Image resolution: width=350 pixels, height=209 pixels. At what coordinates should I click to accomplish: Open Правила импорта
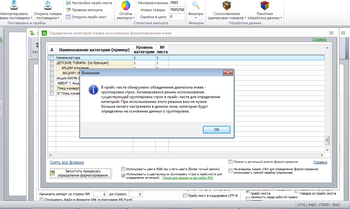[84, 10]
